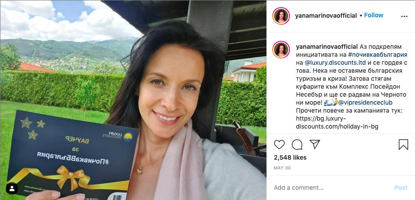Open the yanamarinovaofficial username in the header
The width and height of the screenshot is (415, 200).
click(x=326, y=16)
